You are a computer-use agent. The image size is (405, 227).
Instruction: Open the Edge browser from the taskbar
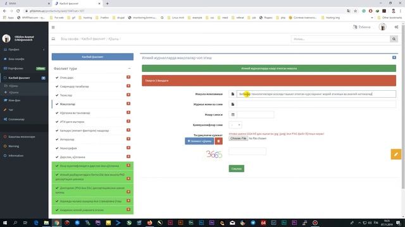coord(36,223)
